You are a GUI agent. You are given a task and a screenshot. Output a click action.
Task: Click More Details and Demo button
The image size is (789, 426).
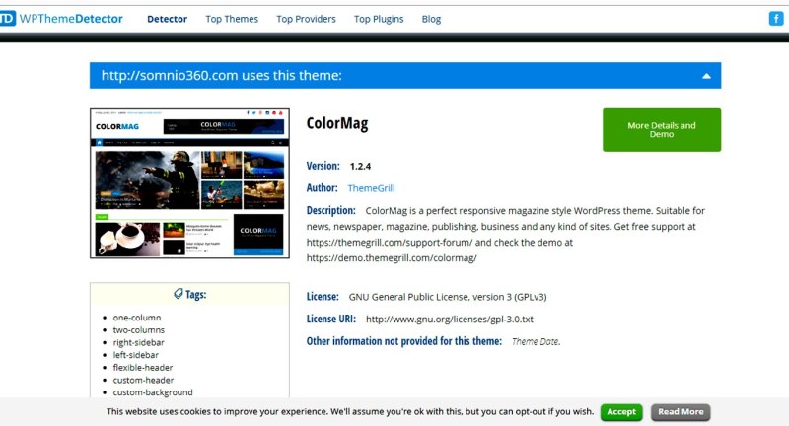pyautogui.click(x=662, y=130)
